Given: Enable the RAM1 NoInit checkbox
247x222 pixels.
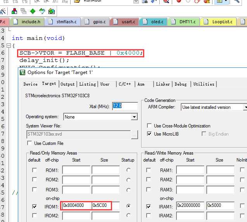Looking at the screenshot, I should tap(242, 170).
